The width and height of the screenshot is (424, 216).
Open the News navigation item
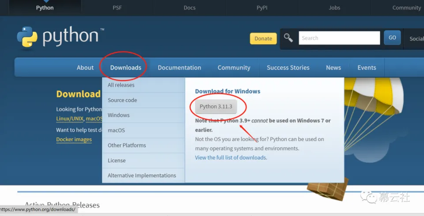coord(333,67)
